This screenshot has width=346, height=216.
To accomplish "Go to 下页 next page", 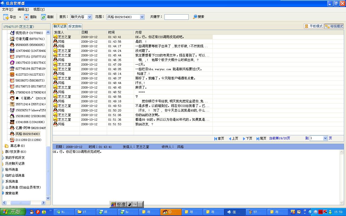I will pyautogui.click(x=247, y=139).
